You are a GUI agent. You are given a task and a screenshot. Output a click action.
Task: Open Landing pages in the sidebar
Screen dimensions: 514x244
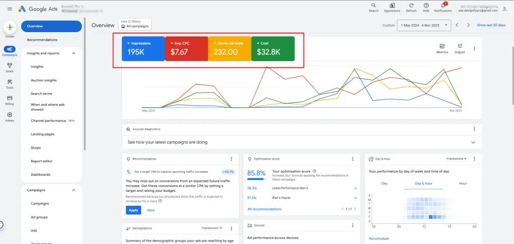coord(43,134)
